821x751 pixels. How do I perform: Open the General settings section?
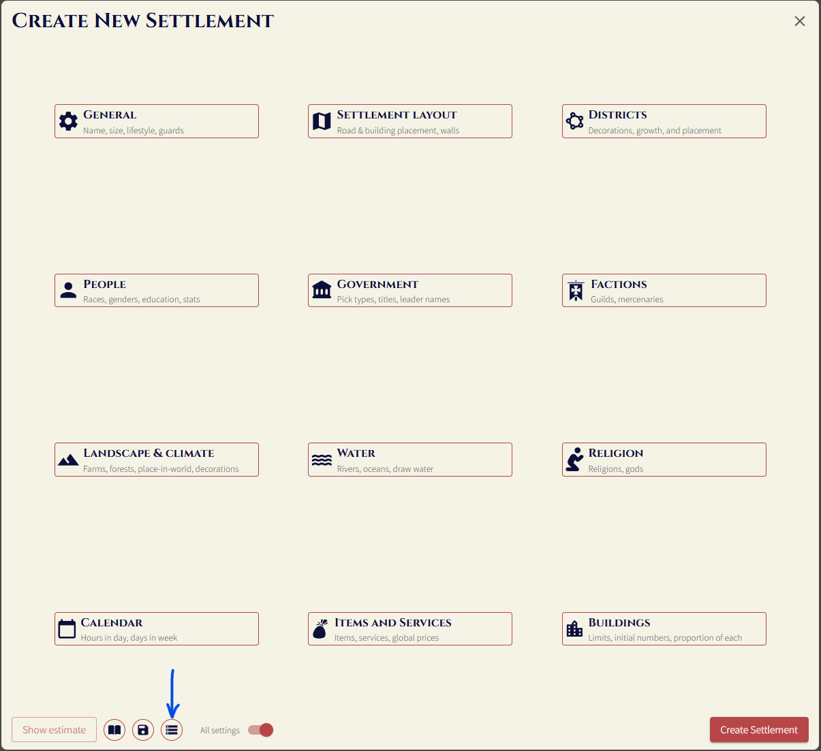pos(157,121)
